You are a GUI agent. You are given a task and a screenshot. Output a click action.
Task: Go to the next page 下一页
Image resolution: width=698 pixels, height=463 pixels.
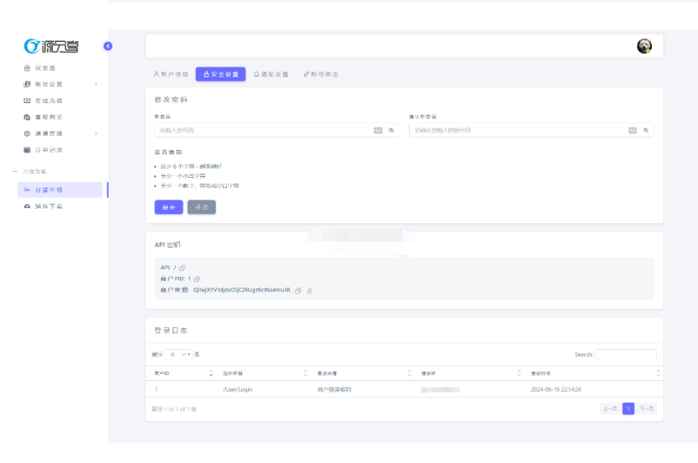tap(647, 408)
